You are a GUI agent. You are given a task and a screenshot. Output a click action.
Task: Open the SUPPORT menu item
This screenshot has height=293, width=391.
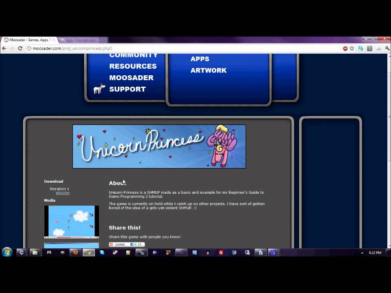[127, 89]
